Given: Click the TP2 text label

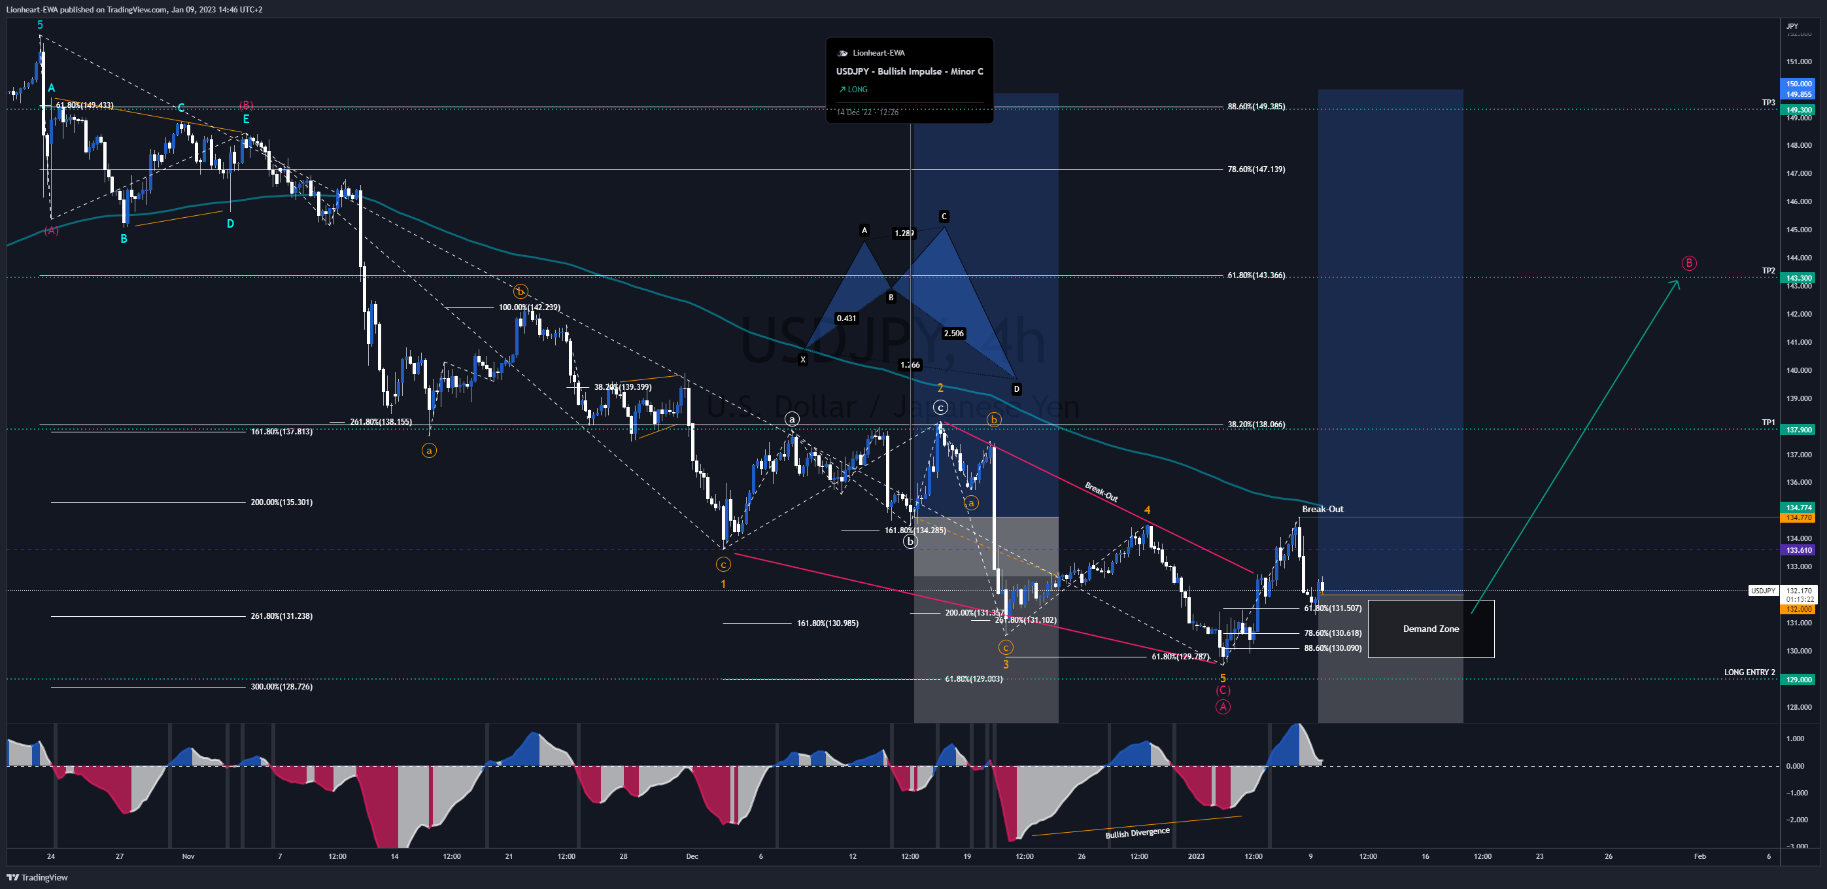Looking at the screenshot, I should tap(1769, 270).
